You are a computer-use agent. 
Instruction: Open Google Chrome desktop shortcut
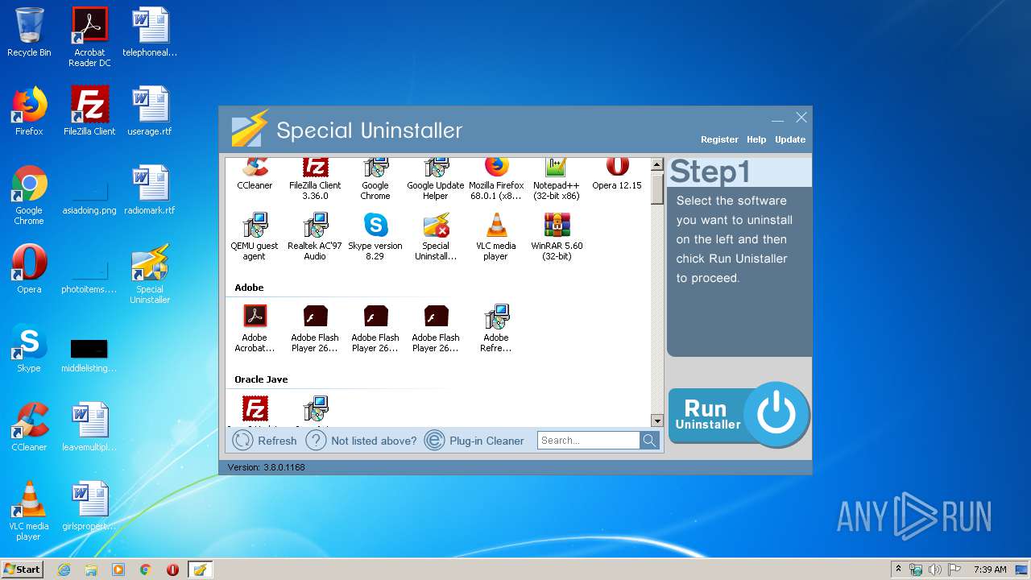tap(29, 195)
